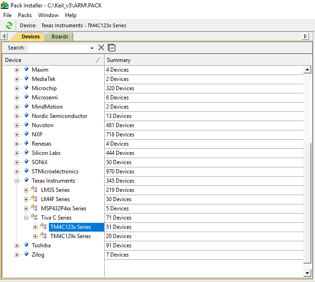The image size is (315, 282).
Task: Click the Nordic Semiconductor diamond icon
Action: pos(26,116)
